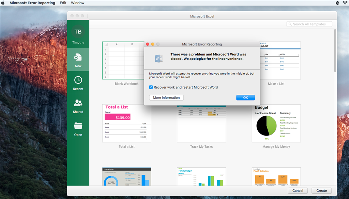This screenshot has height=199, width=349.
Task: Open the Apple menu
Action: [3, 3]
